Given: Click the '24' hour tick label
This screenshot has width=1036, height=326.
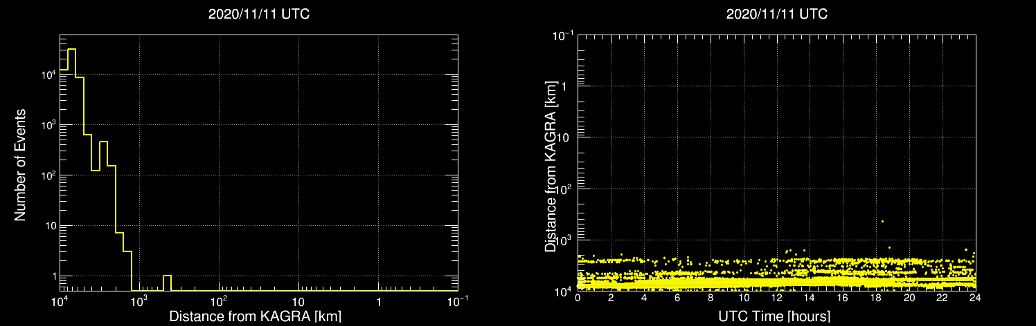Looking at the screenshot, I should pos(976,298).
